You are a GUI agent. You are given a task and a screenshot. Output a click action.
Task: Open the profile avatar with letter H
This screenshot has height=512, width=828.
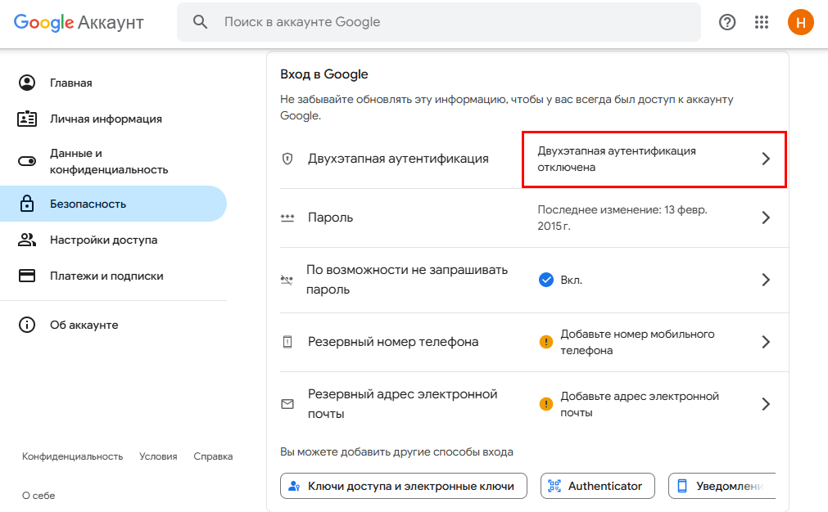pos(800,22)
